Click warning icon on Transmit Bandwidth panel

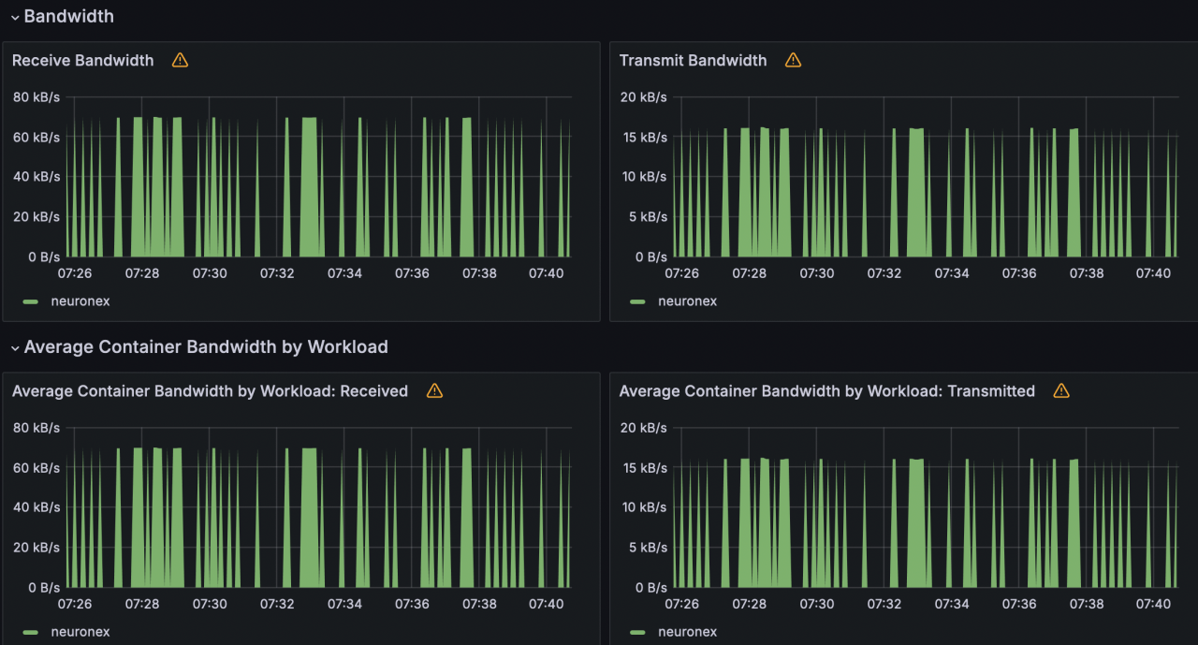[794, 61]
